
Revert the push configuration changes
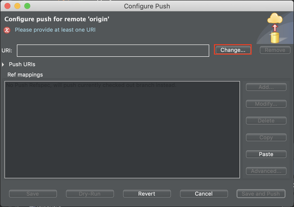[147, 194]
